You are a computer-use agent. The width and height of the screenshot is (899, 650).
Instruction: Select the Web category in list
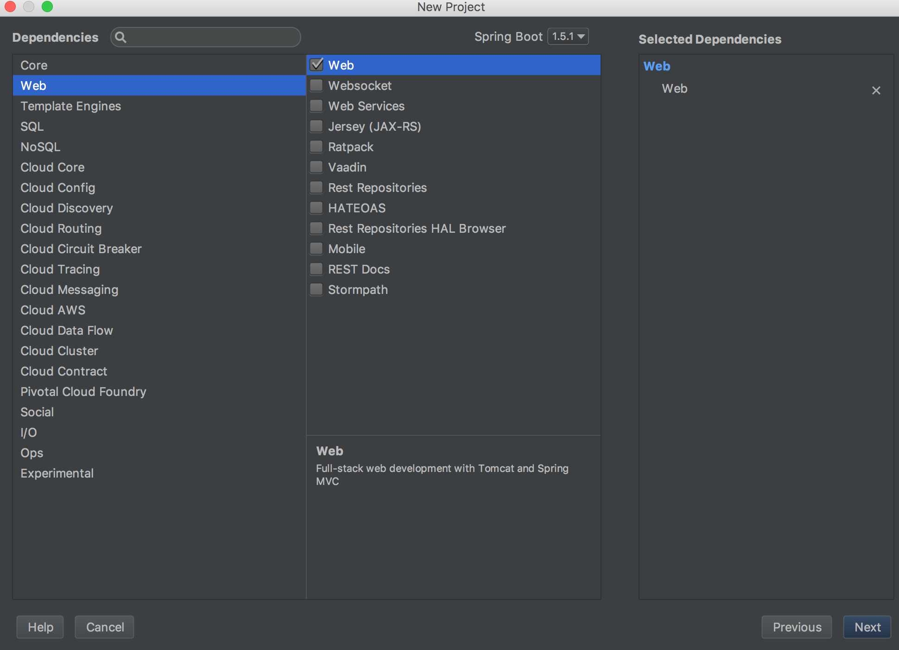[x=159, y=85]
